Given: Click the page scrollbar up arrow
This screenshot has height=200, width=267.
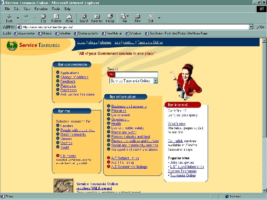Looking at the screenshot, I should tap(264, 40).
